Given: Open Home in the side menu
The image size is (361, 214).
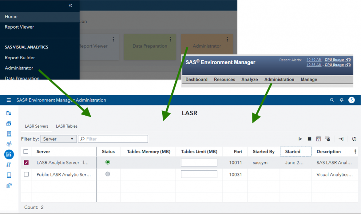Looking at the screenshot, I should point(11,17).
